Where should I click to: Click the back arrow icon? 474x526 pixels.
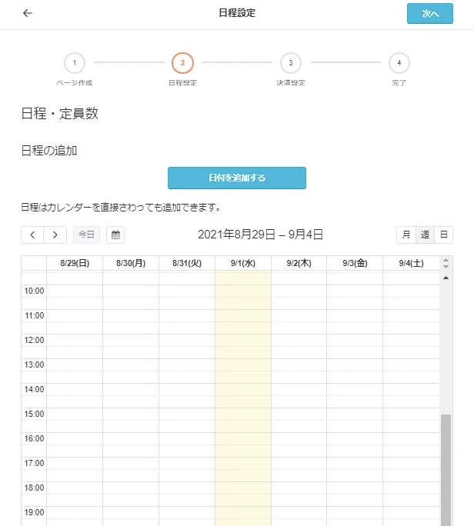pos(28,14)
